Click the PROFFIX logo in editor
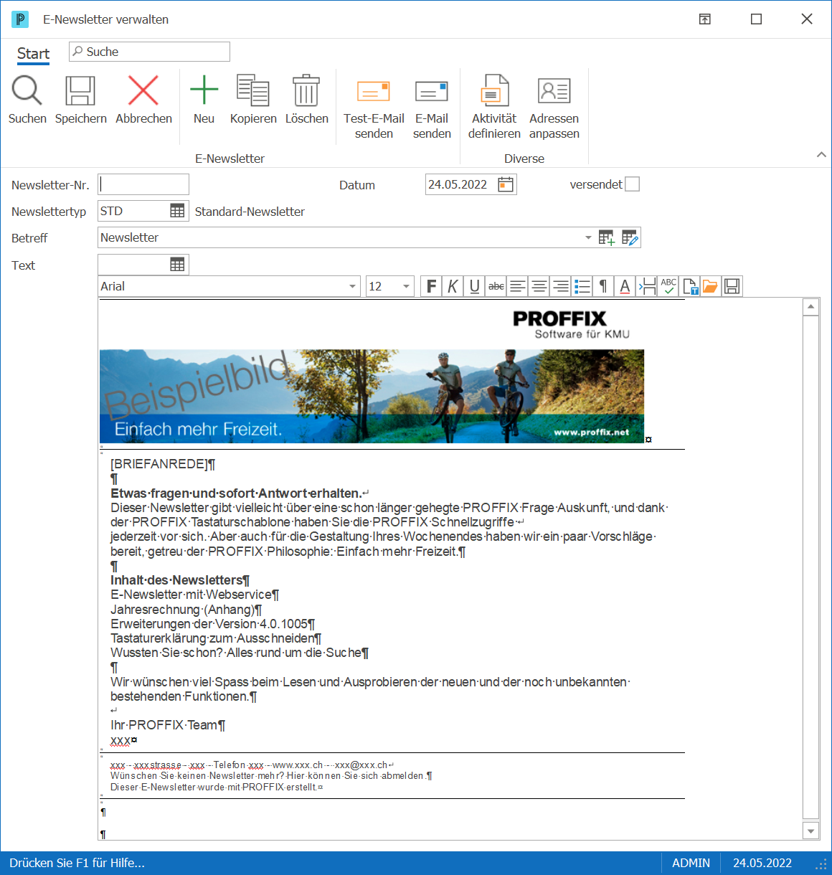This screenshot has width=832, height=875. pyautogui.click(x=571, y=324)
